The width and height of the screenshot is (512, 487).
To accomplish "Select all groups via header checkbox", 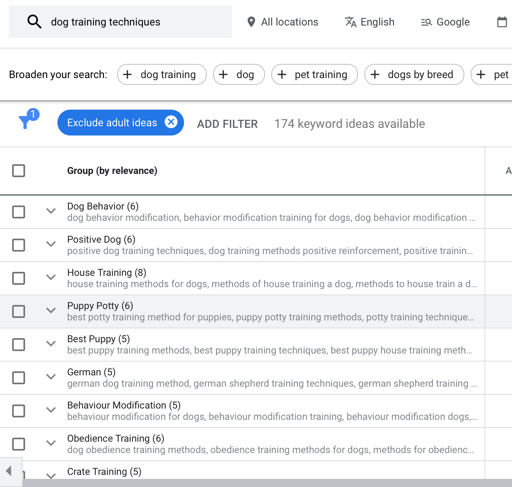I will click(19, 171).
